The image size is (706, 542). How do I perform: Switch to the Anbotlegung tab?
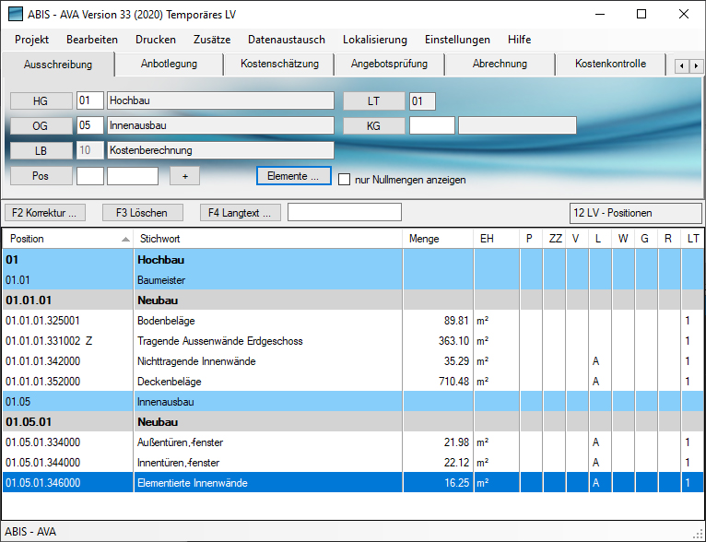(169, 64)
